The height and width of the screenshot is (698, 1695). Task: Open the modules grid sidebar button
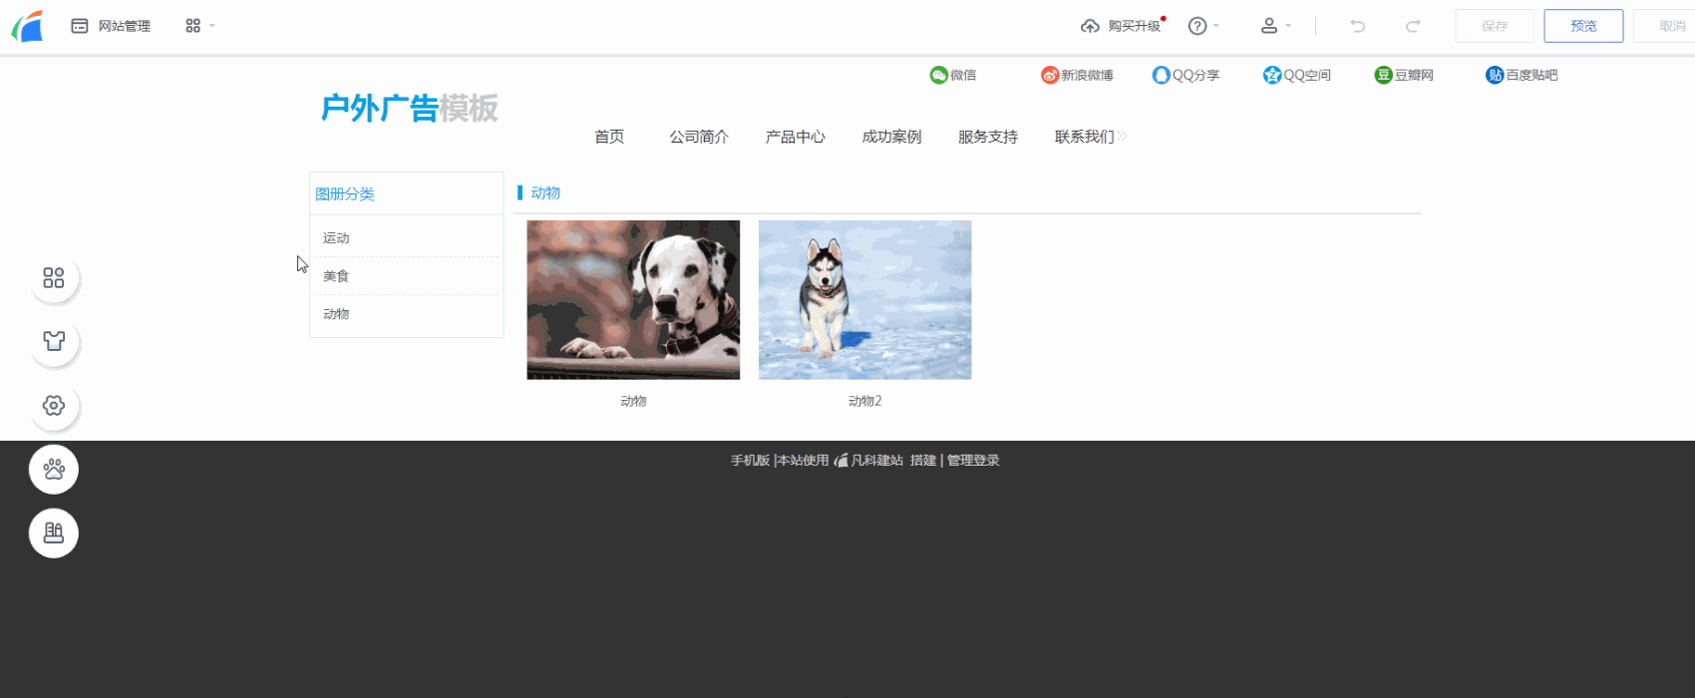54,278
